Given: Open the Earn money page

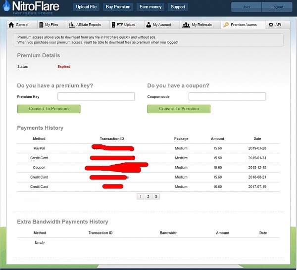Looking at the screenshot, I should tap(150, 7).
